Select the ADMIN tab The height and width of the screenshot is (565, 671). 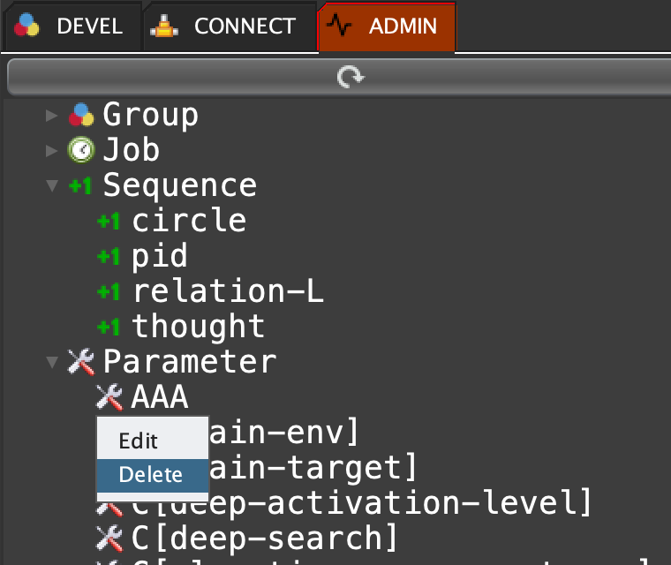coord(387,26)
